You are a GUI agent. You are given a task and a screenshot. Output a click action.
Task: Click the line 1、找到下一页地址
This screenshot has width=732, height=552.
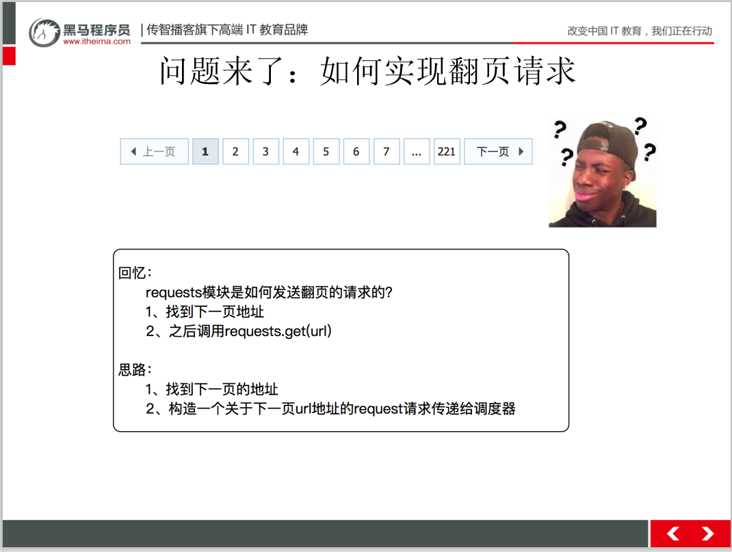pos(205,312)
